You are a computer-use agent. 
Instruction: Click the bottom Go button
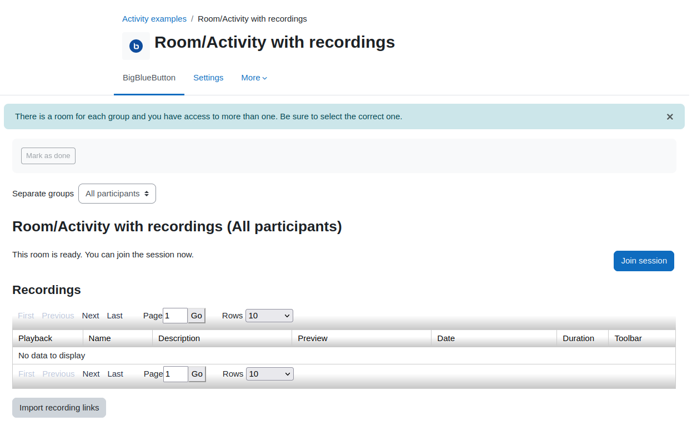197,374
